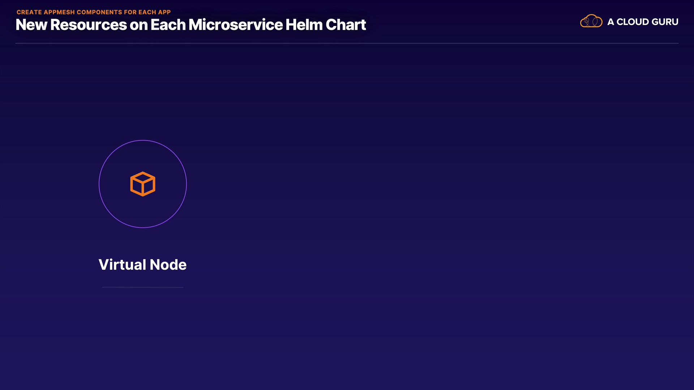694x390 pixels.
Task: Click the short divider under Virtual Node
Action: pos(143,287)
